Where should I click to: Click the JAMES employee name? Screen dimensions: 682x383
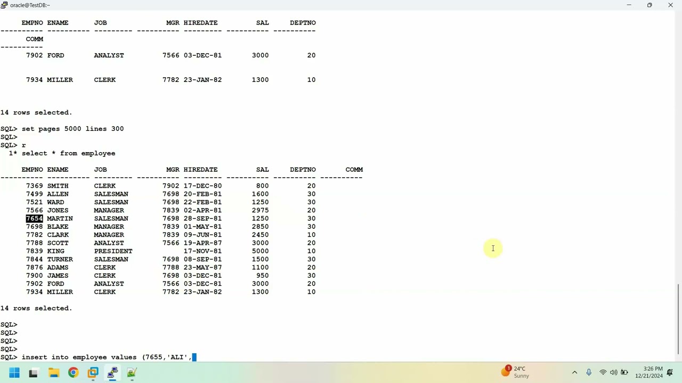click(x=58, y=276)
